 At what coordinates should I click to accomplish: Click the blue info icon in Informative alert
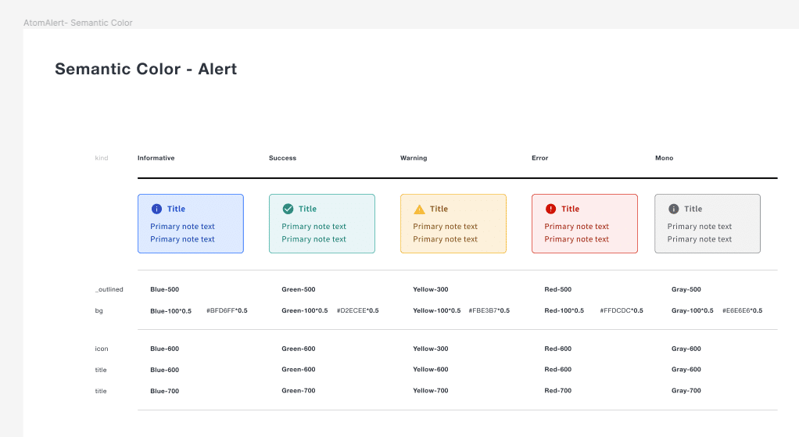[156, 209]
